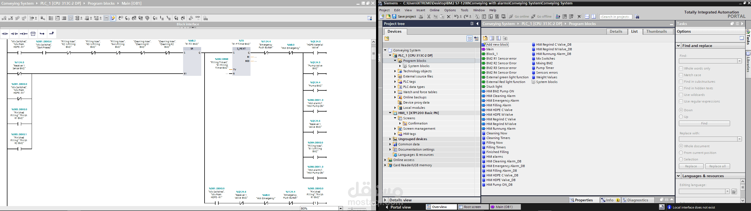Collapse HMI_1 [KTP1200 Basic PN] node
751x211 pixels.
390,113
